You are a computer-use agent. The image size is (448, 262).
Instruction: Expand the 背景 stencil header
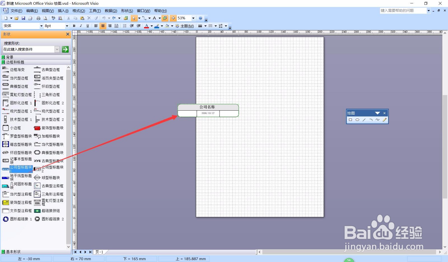pyautogui.click(x=36, y=57)
